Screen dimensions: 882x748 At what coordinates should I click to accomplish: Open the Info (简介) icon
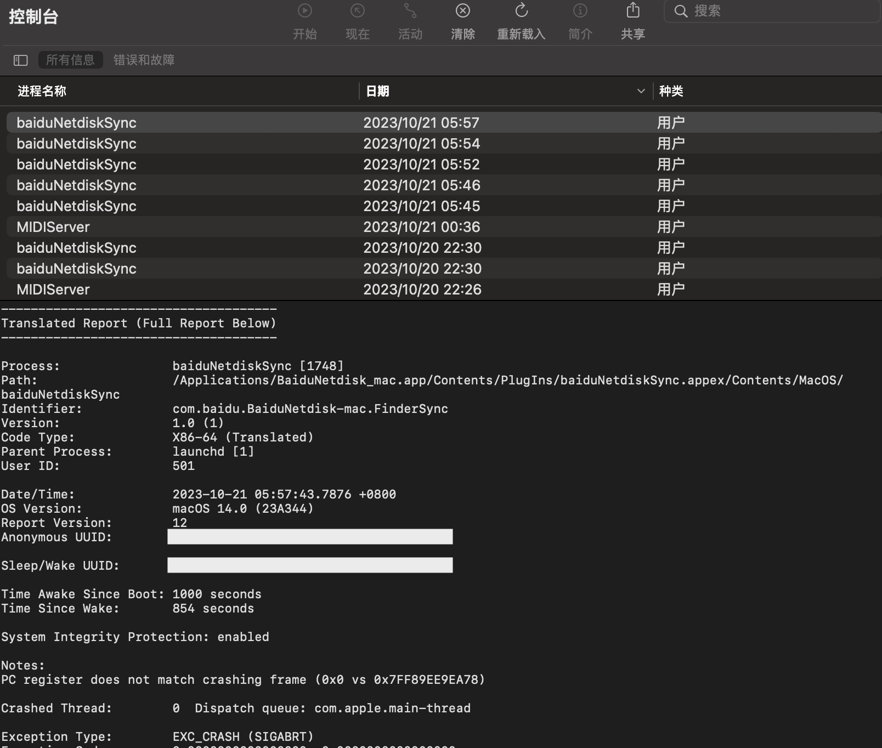coord(580,11)
